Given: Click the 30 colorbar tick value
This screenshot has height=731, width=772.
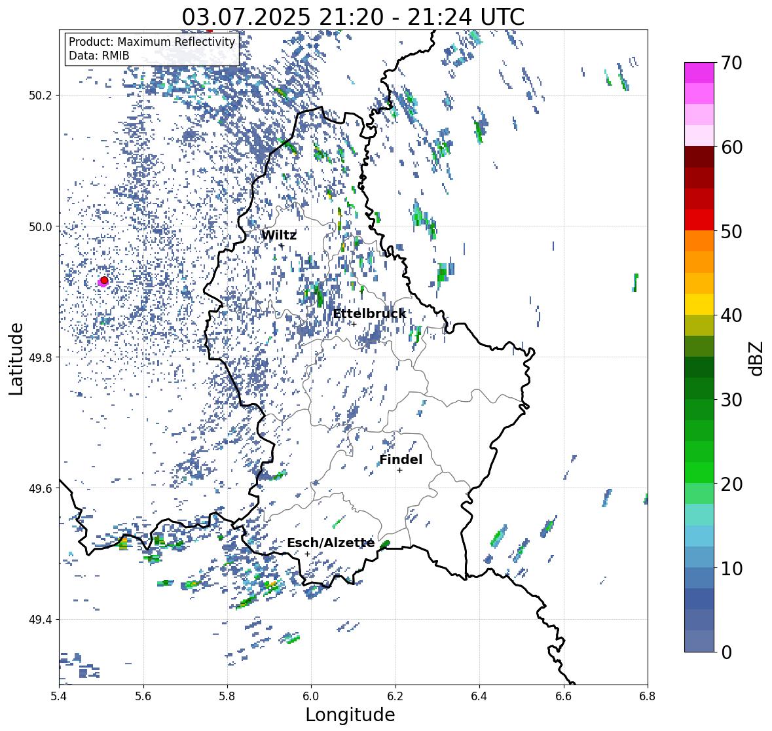Looking at the screenshot, I should pos(731,400).
